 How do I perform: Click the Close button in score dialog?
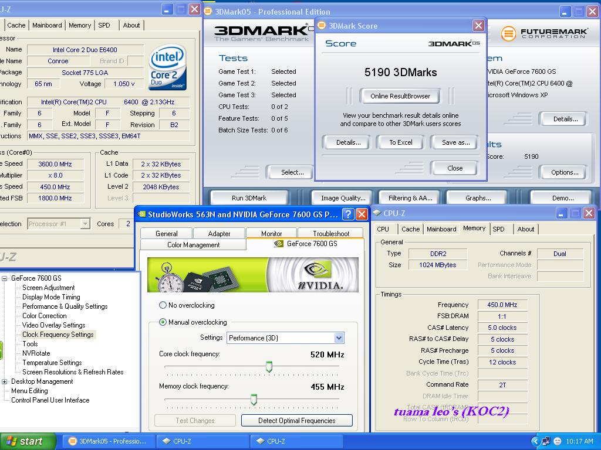[455, 168]
